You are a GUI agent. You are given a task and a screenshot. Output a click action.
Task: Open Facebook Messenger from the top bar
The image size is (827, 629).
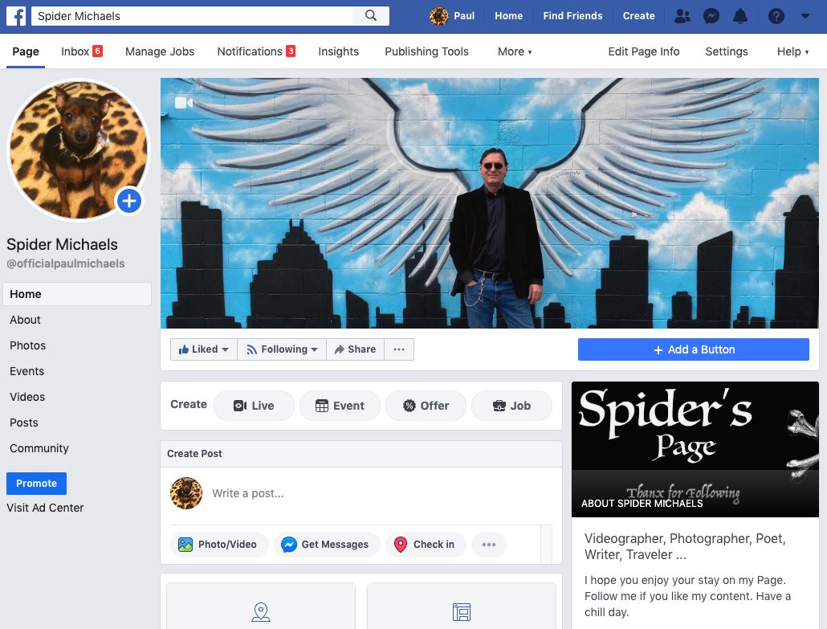pos(711,15)
